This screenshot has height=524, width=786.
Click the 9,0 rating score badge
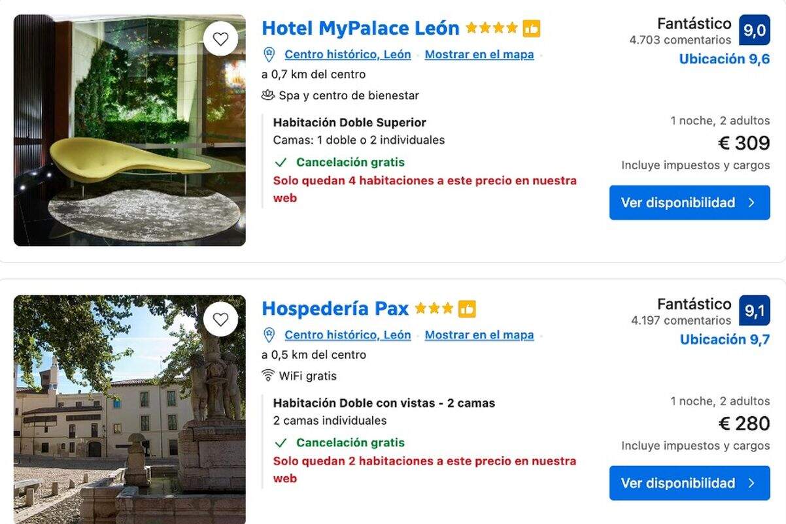point(755,29)
